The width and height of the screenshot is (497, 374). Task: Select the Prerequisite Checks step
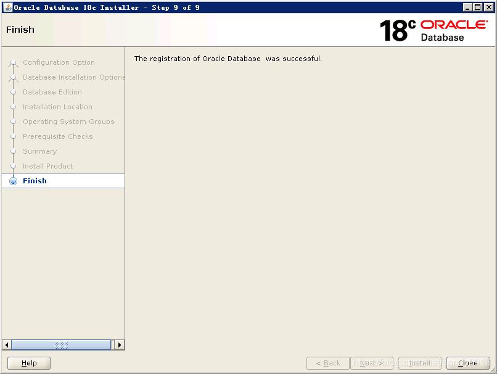tap(58, 136)
